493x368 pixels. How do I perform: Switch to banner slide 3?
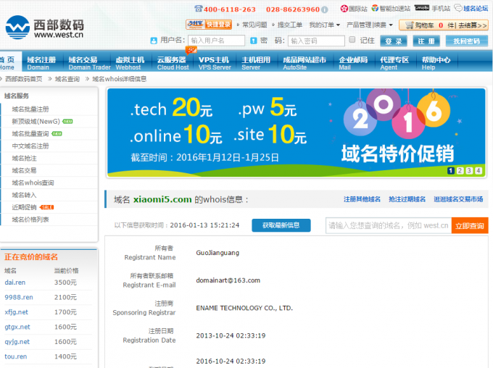tap(469, 171)
